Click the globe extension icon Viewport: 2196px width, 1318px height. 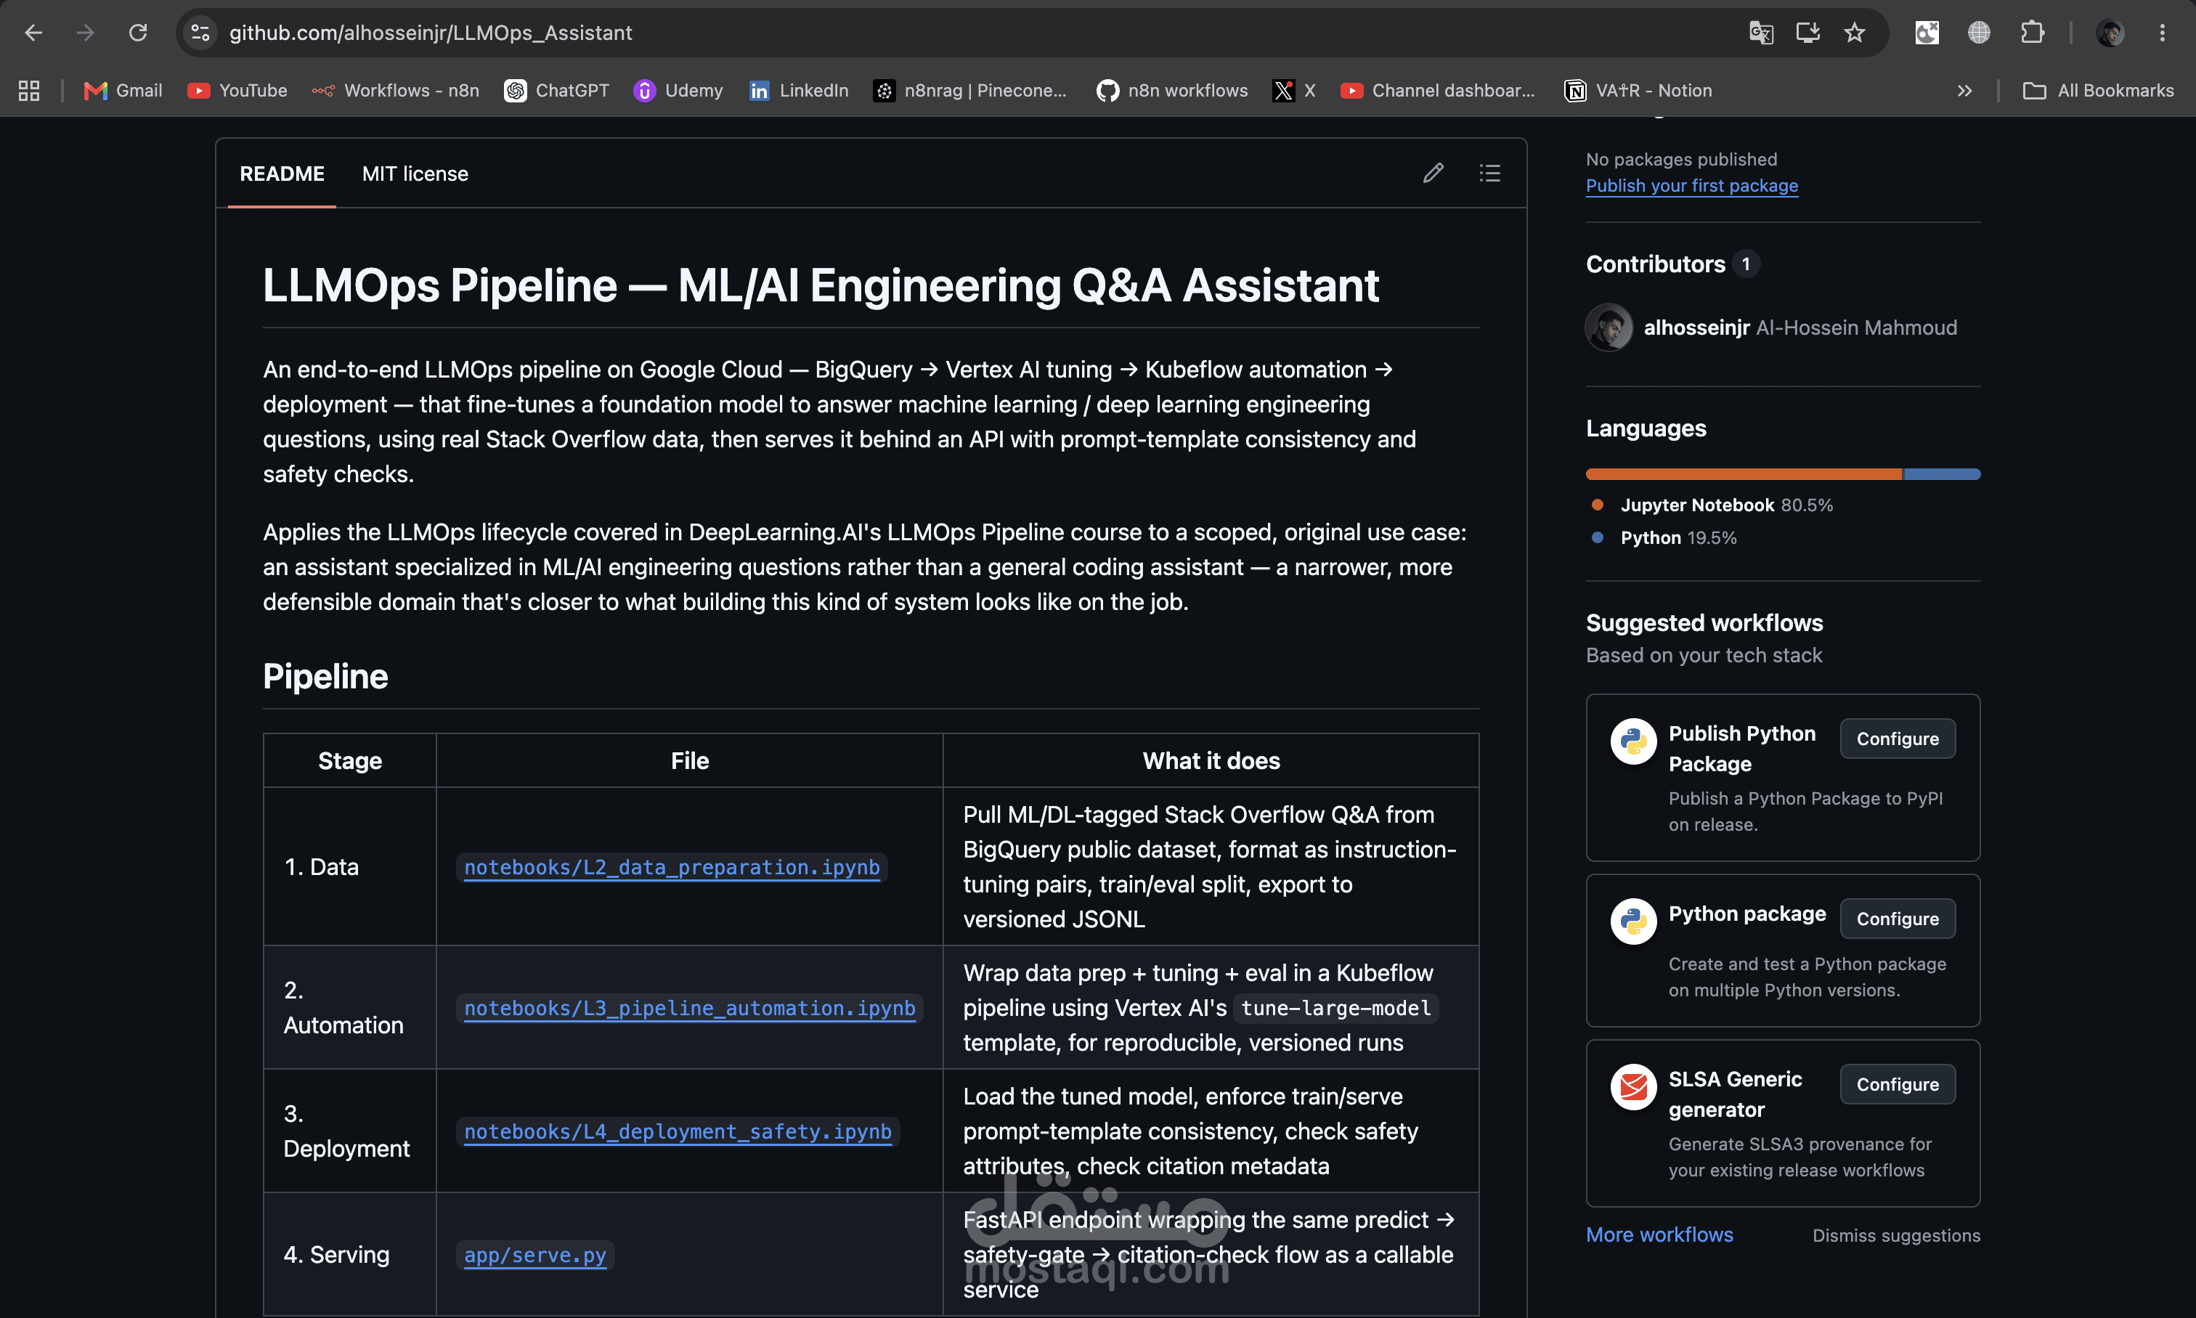point(1978,33)
